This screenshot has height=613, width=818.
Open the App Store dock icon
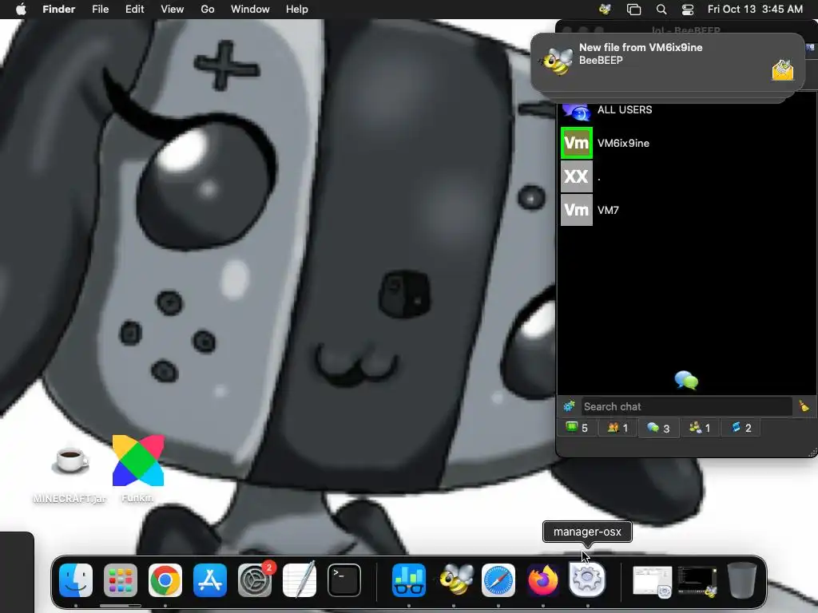coord(210,580)
